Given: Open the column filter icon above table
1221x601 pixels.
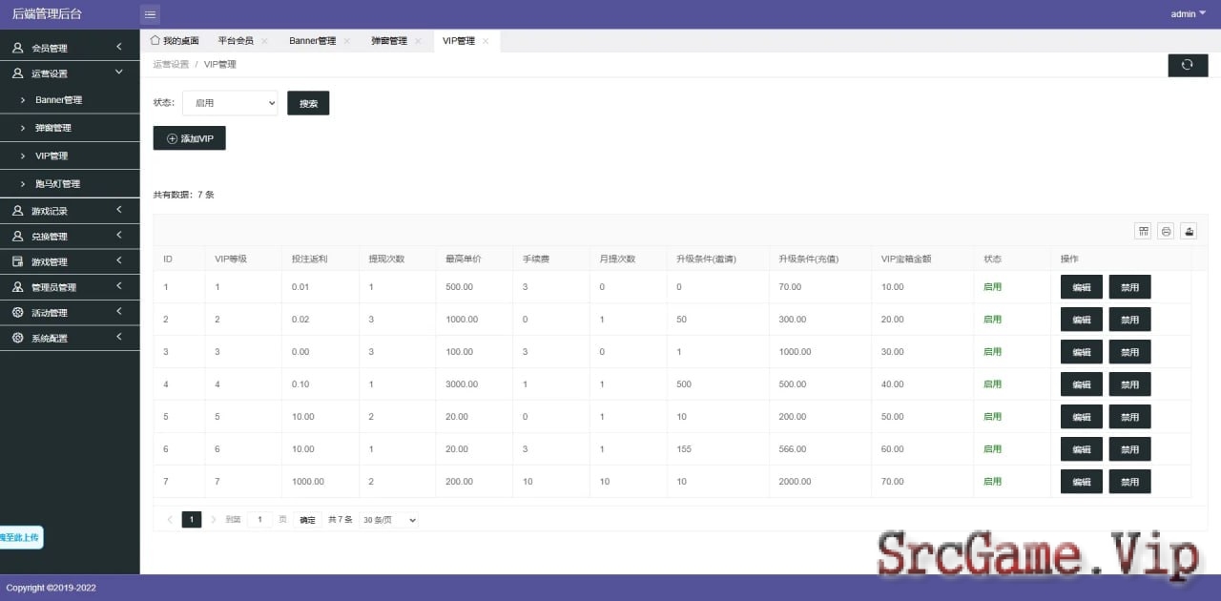Looking at the screenshot, I should coord(1143,231).
